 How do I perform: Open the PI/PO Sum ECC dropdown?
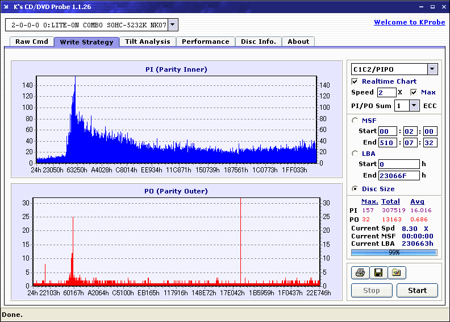[414, 106]
